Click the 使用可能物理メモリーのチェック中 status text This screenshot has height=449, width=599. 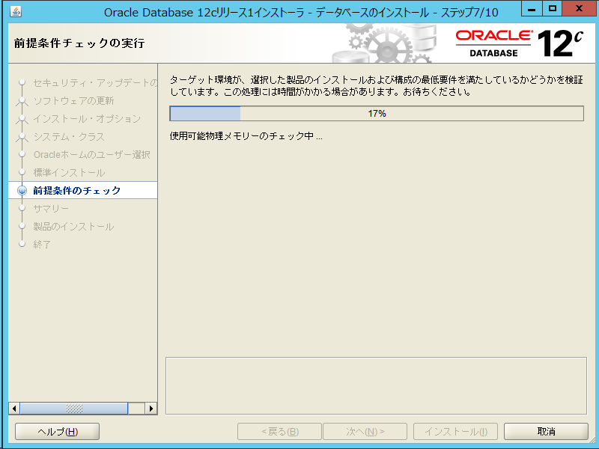(246, 136)
